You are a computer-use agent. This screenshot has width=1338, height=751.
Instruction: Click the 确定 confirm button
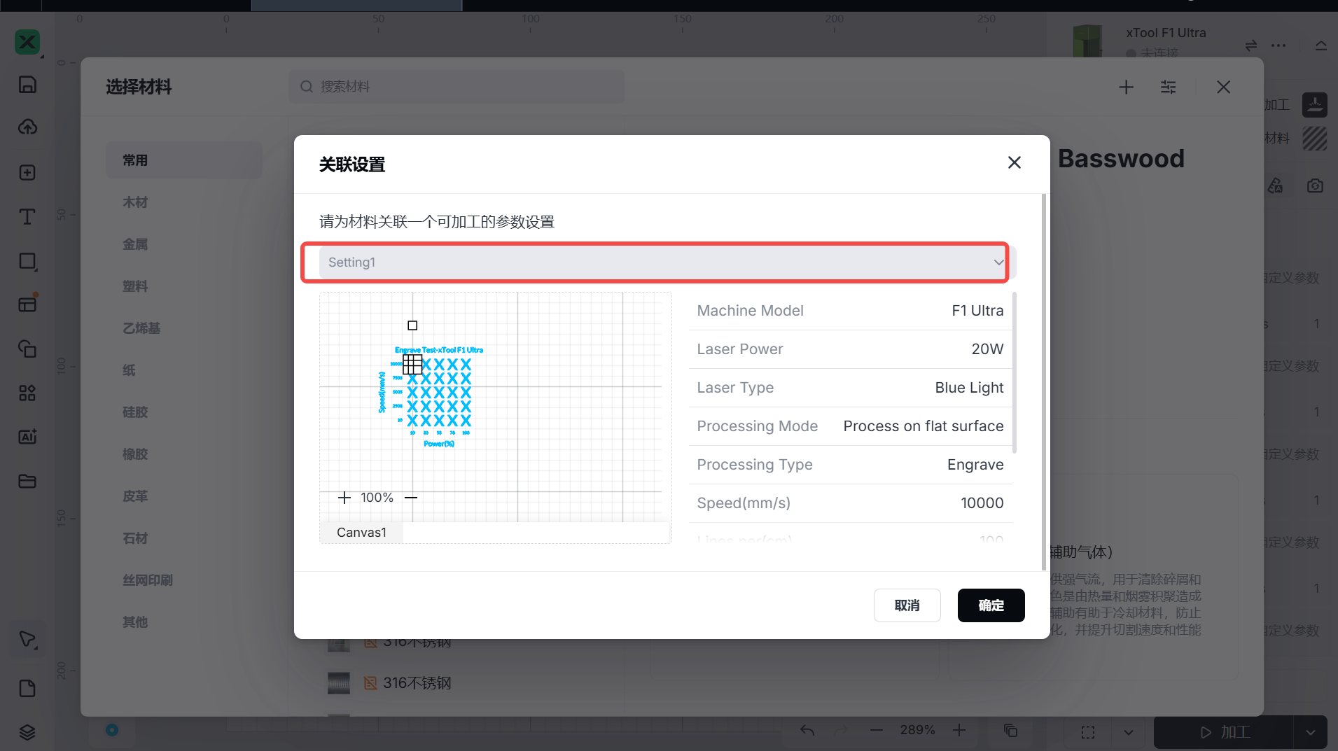coord(991,605)
